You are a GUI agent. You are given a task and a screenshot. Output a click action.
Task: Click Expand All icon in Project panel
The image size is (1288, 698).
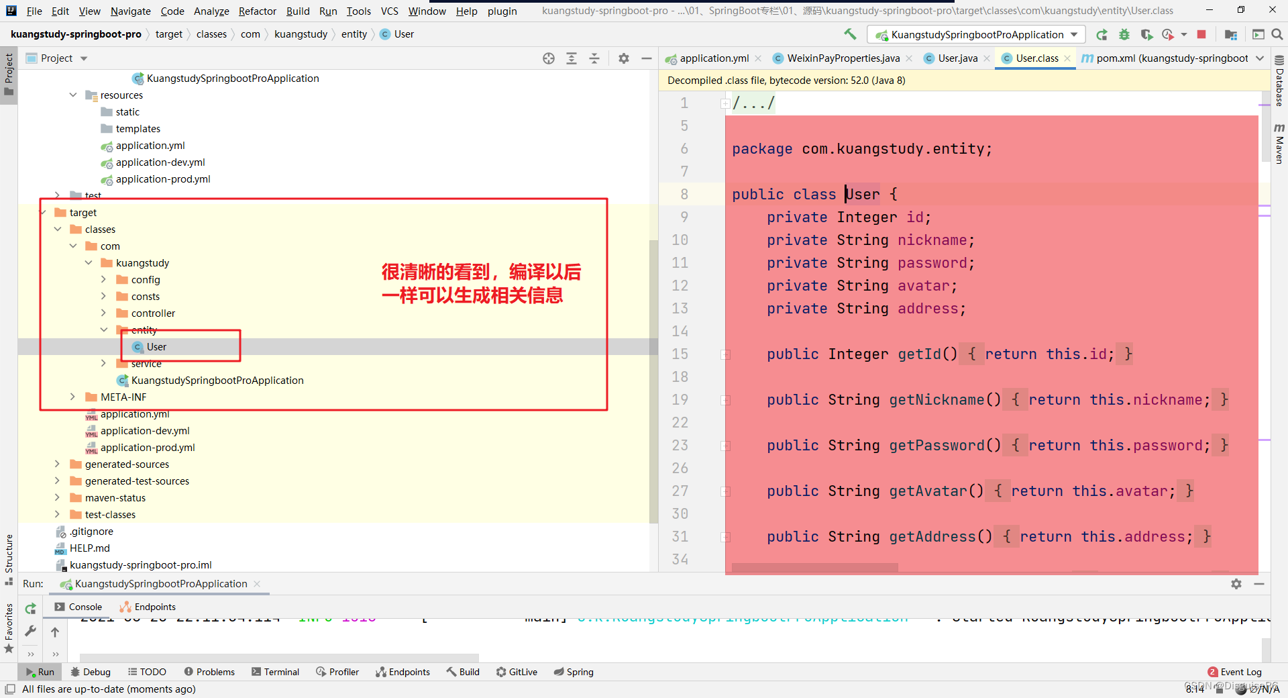click(572, 58)
